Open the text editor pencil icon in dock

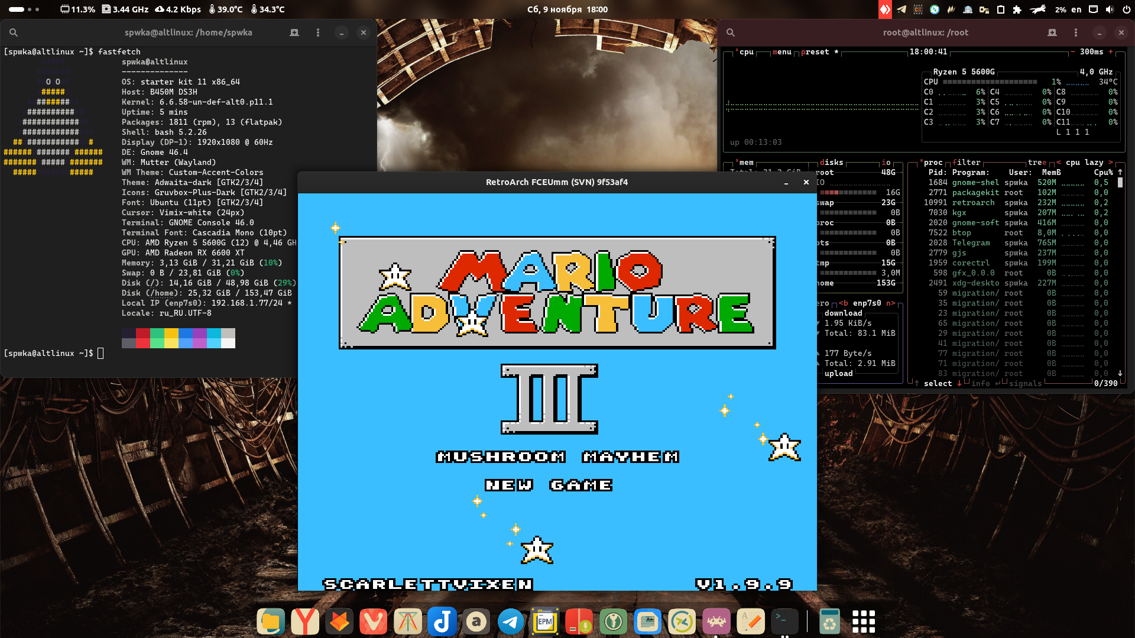pyautogui.click(x=751, y=621)
